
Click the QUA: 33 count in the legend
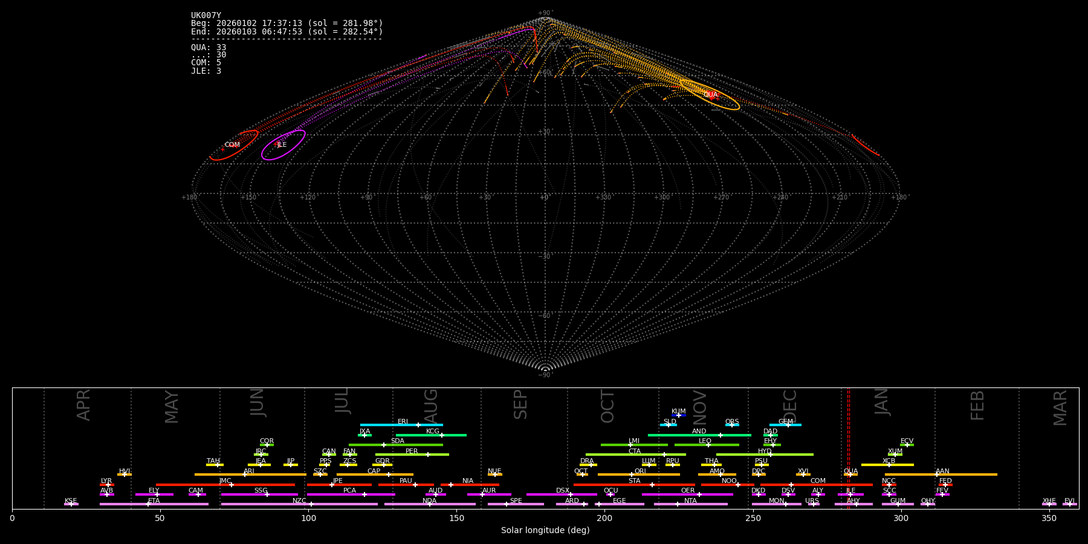click(x=209, y=48)
